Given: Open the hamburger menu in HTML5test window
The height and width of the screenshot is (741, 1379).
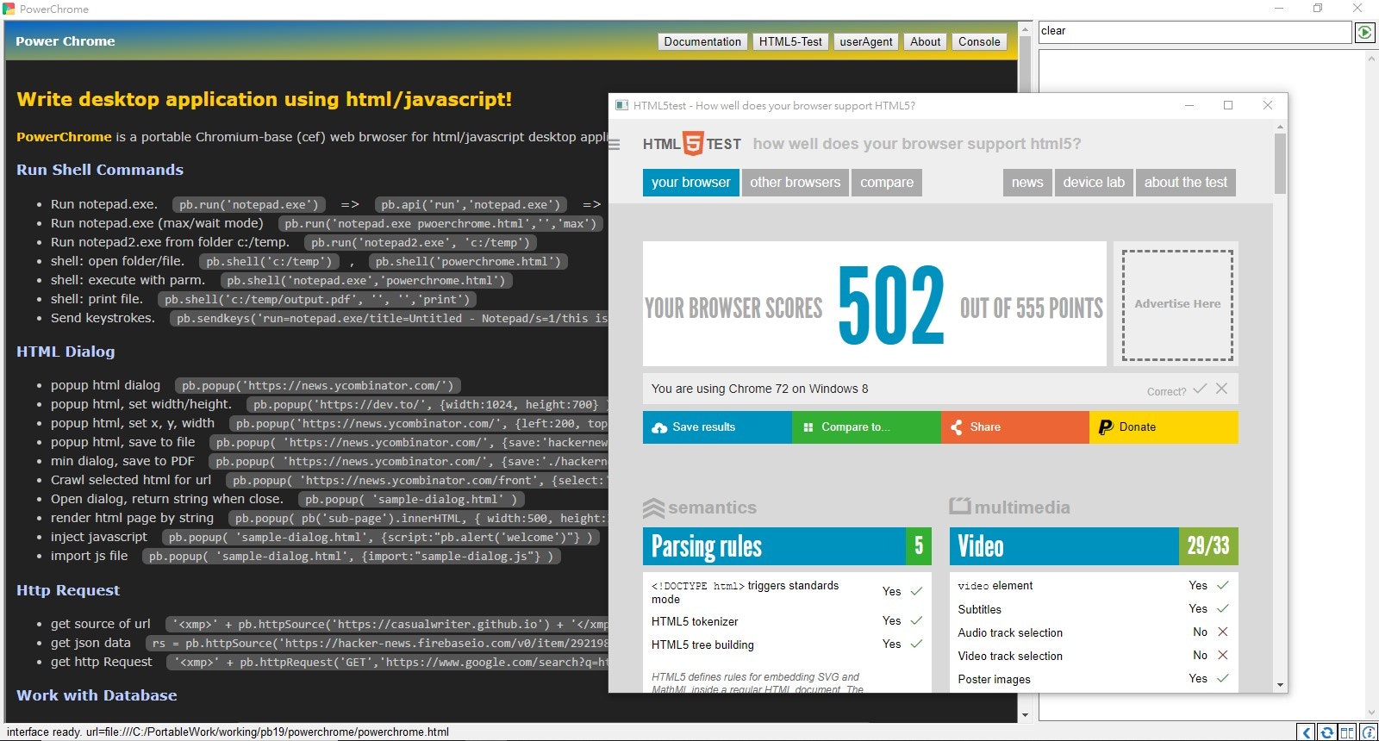Looking at the screenshot, I should pos(614,144).
